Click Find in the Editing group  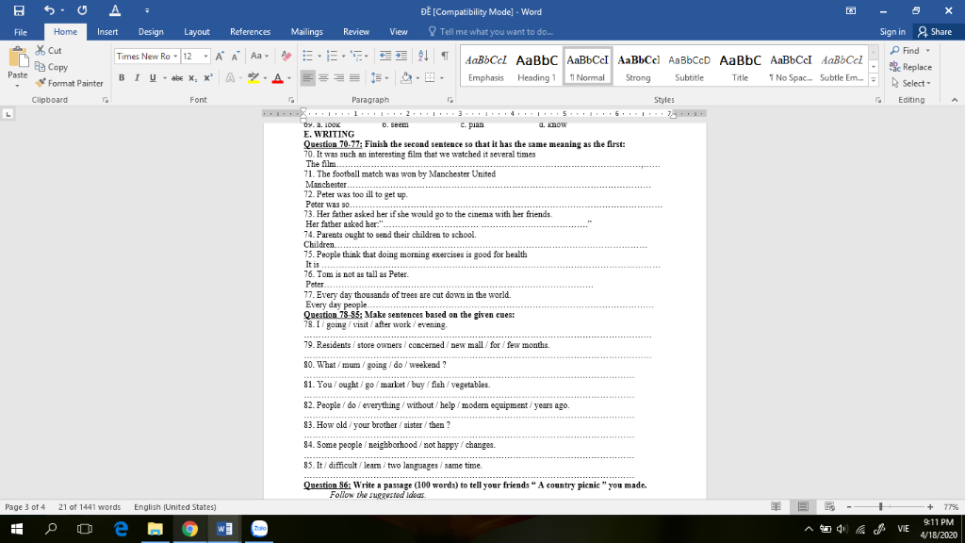point(906,51)
